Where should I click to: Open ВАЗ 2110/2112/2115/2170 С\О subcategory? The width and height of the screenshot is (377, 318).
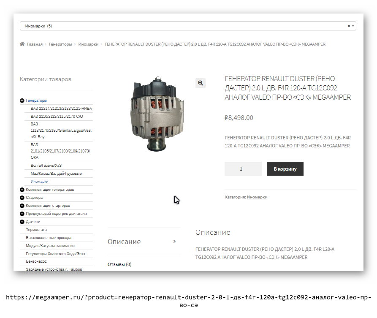[x=57, y=117]
